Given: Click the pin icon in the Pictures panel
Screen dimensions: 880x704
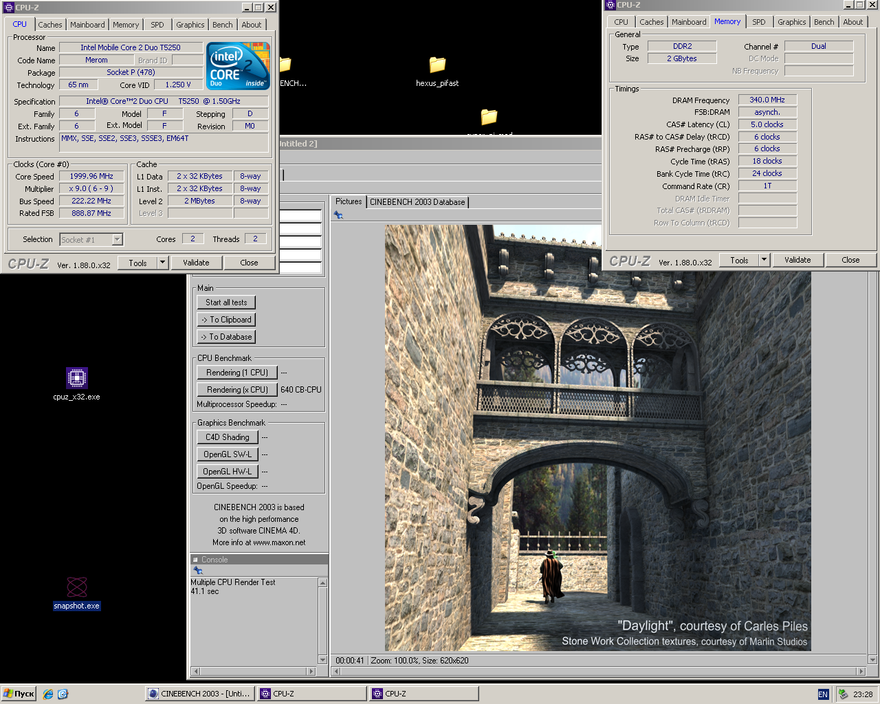Looking at the screenshot, I should click(x=338, y=215).
